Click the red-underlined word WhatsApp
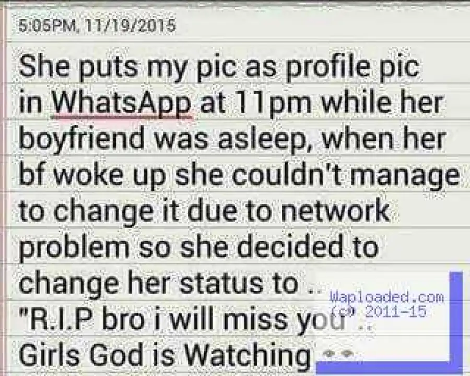470x376 pixels. click(122, 104)
